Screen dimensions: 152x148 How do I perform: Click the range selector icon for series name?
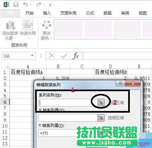click(x=101, y=102)
